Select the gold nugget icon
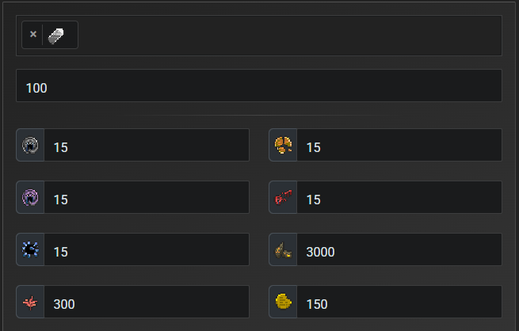 pos(283,302)
